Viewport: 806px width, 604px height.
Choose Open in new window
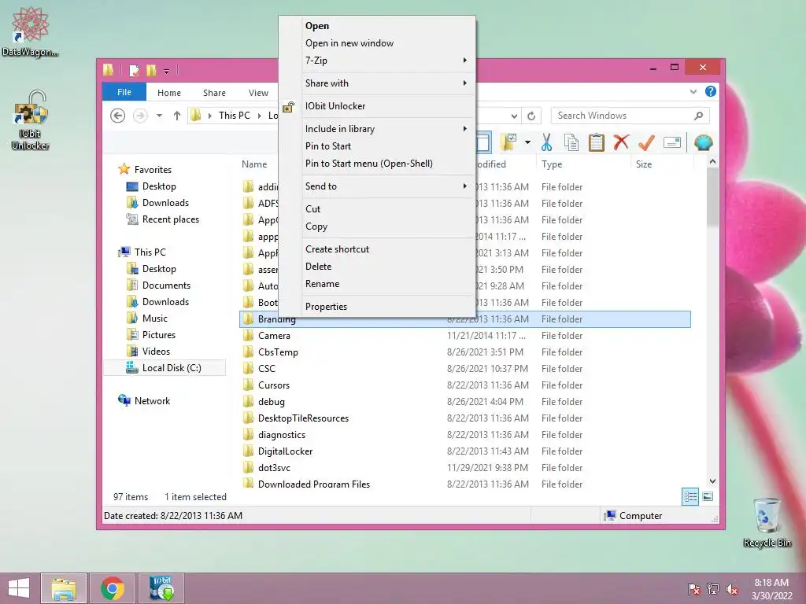(x=377, y=43)
